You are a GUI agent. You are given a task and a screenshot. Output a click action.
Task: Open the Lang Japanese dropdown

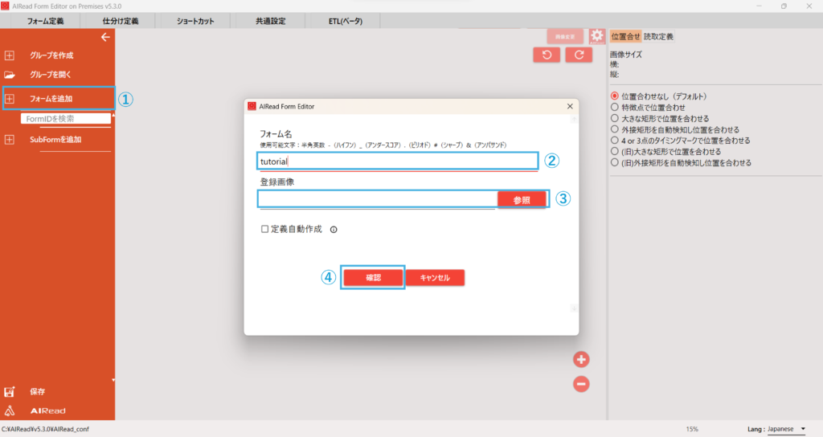786,429
